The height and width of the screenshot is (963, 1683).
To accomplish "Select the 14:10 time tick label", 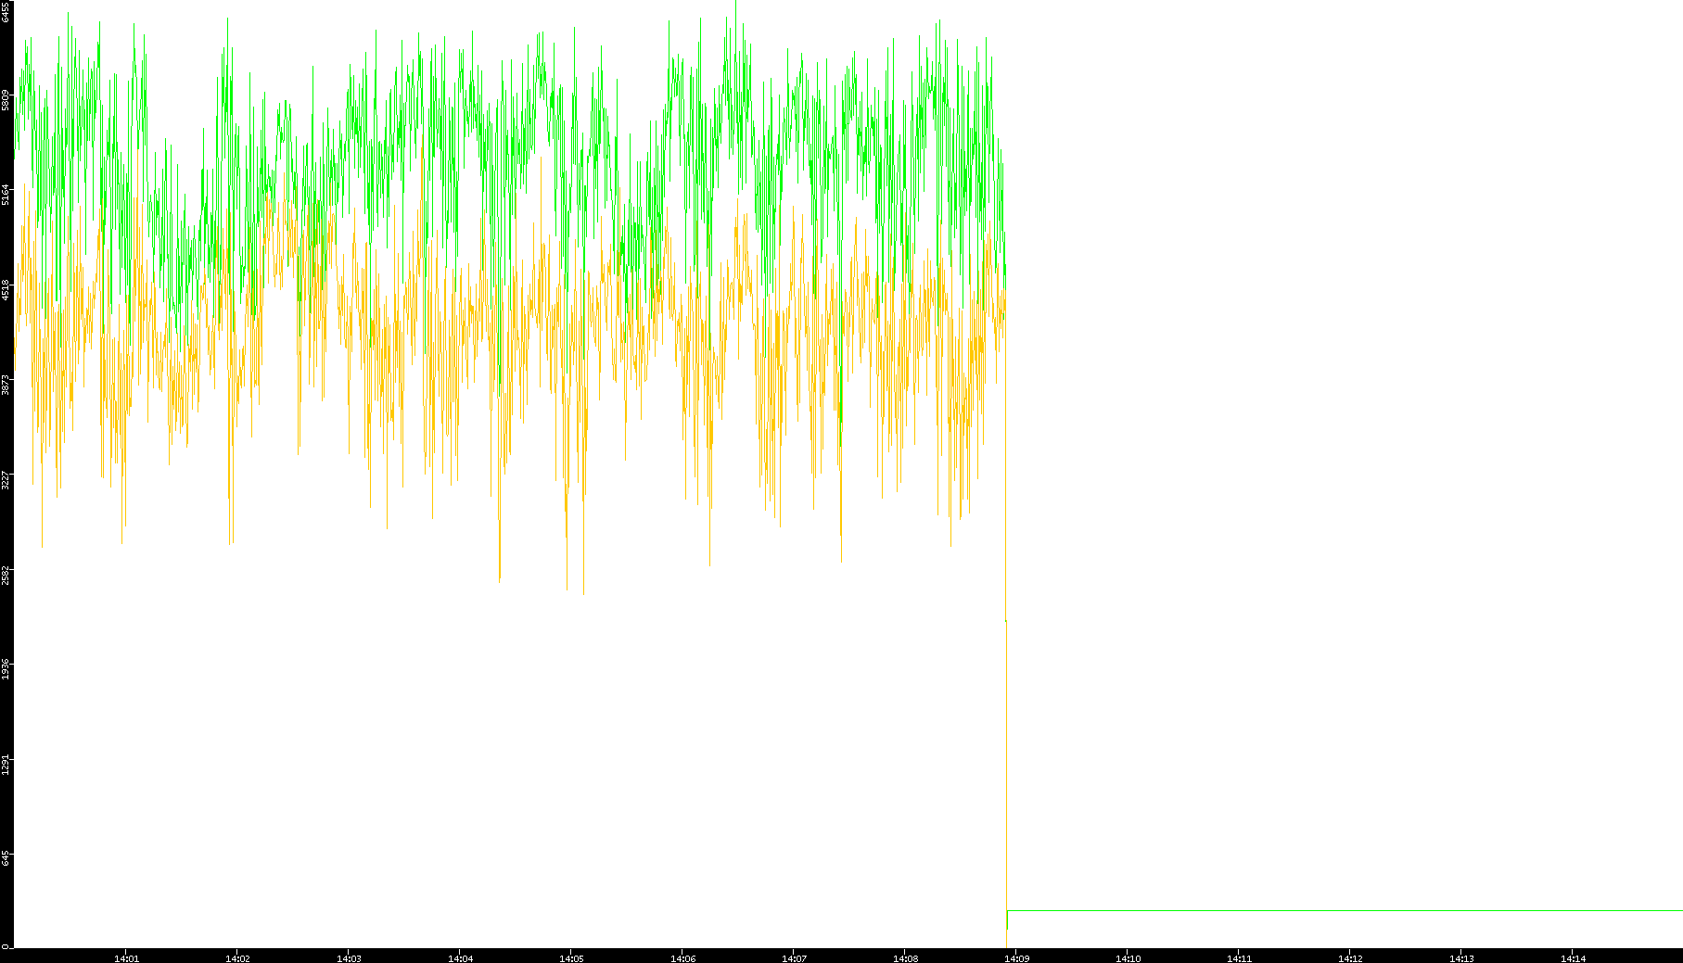I will (x=1128, y=957).
